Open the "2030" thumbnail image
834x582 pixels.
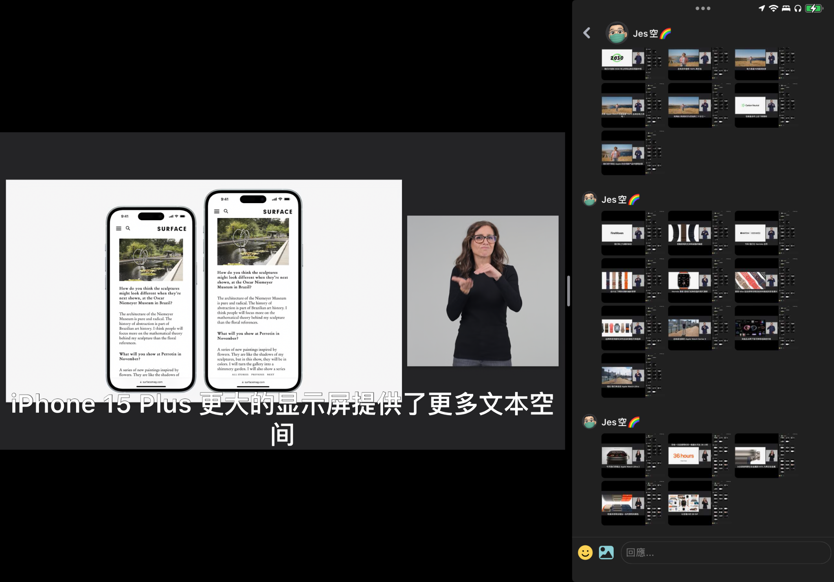click(x=631, y=63)
